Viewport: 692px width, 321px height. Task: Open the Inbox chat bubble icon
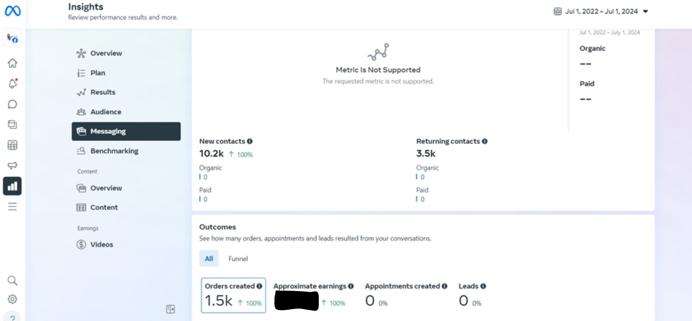pos(13,104)
